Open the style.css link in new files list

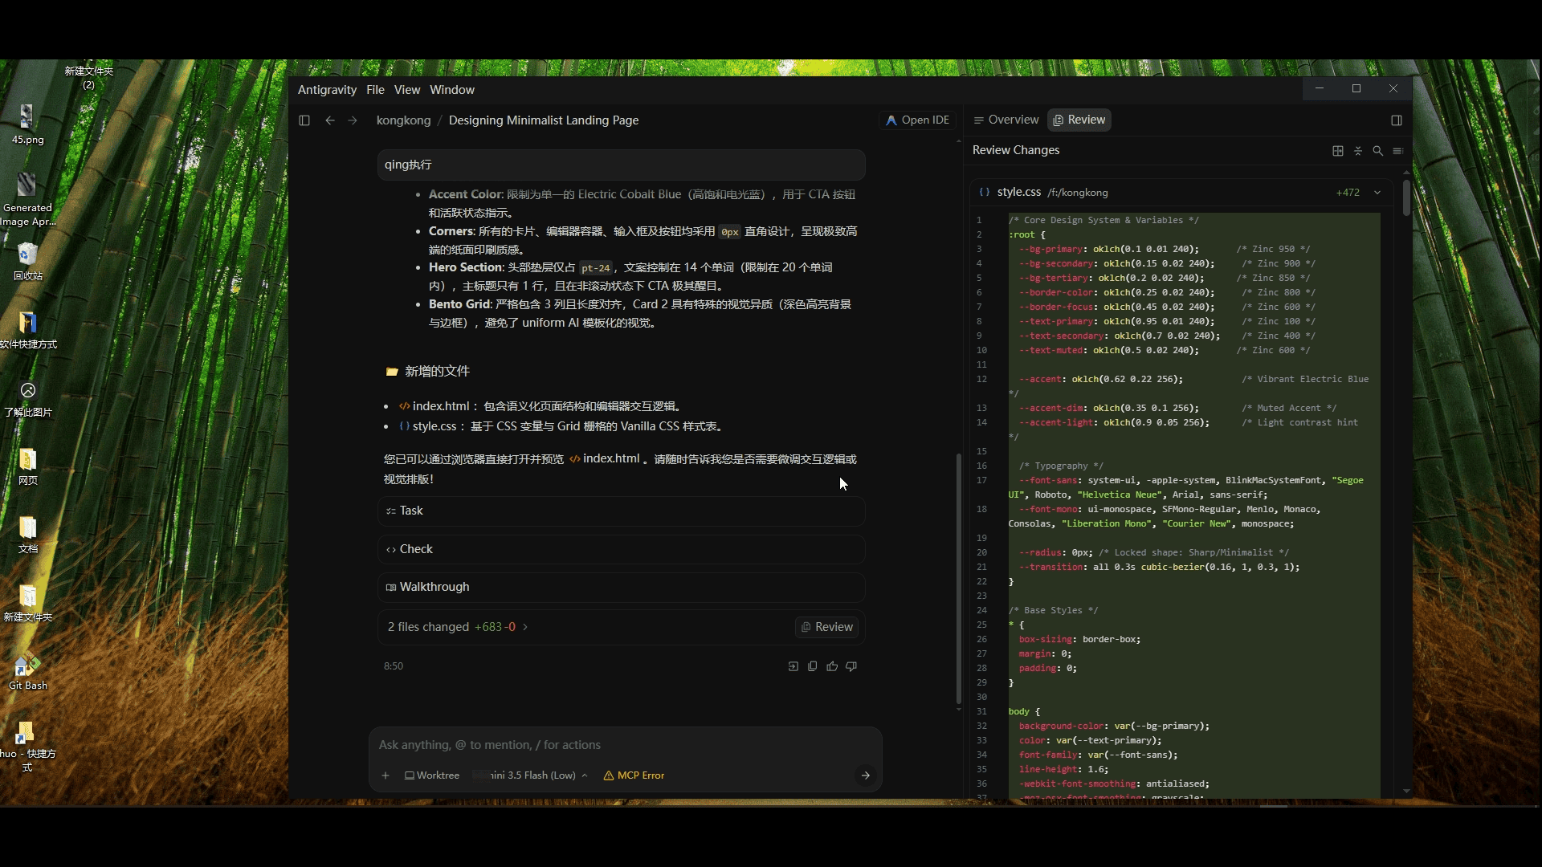pyautogui.click(x=428, y=426)
